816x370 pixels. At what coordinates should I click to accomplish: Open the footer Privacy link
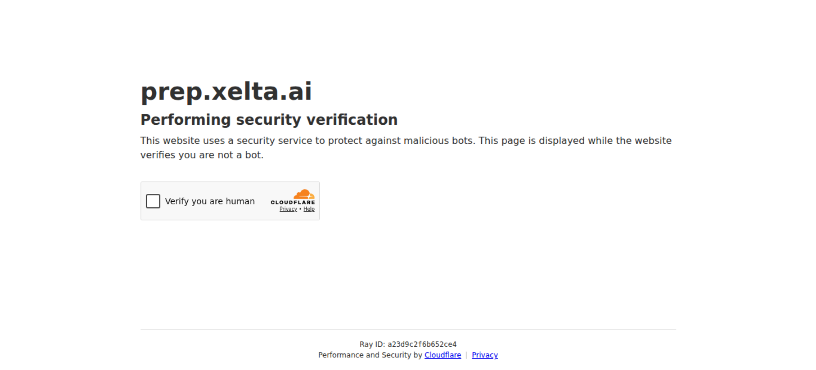click(x=485, y=355)
